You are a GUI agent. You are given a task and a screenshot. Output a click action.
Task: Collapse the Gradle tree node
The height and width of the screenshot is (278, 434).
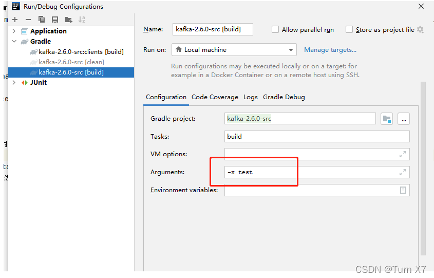14,41
